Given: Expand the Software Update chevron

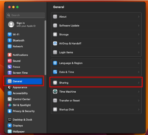Looking at the screenshot, I should (x=139, y=26).
